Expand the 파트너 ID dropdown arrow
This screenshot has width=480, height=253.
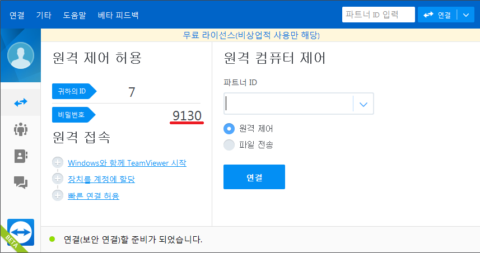[x=363, y=104]
